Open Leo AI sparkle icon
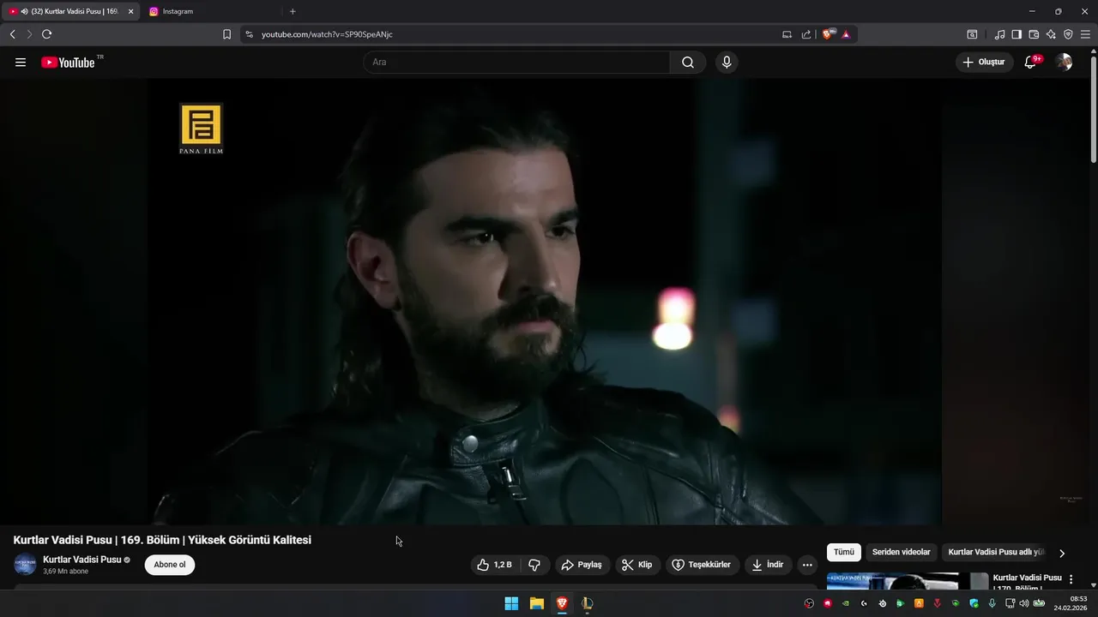The image size is (1098, 617). coord(1051,34)
